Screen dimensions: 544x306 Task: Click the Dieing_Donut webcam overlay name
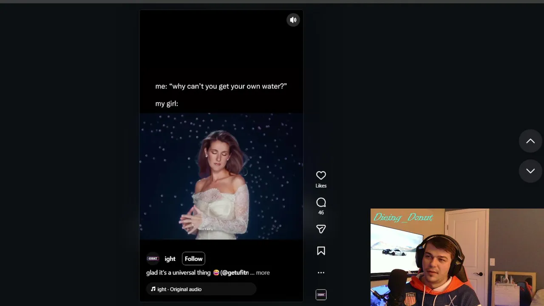(x=403, y=218)
